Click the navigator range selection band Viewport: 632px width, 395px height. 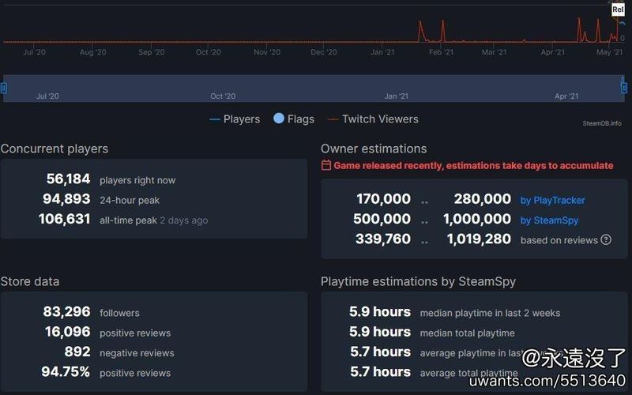point(314,88)
